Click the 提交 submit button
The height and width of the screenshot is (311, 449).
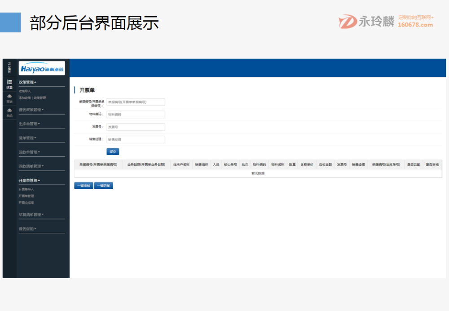point(112,151)
